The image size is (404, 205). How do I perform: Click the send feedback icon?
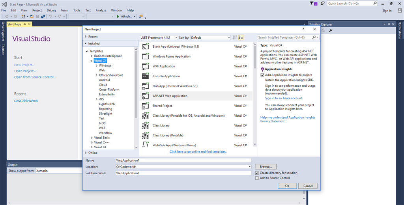click(x=323, y=4)
